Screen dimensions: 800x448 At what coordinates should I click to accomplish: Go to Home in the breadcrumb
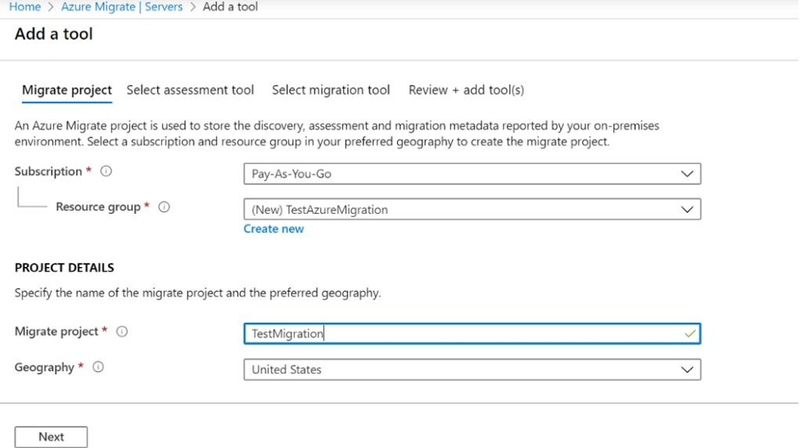coord(25,7)
